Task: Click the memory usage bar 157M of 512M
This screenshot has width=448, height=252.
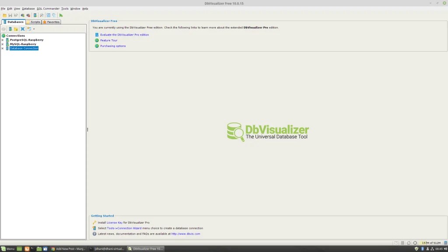Action: 431,243
